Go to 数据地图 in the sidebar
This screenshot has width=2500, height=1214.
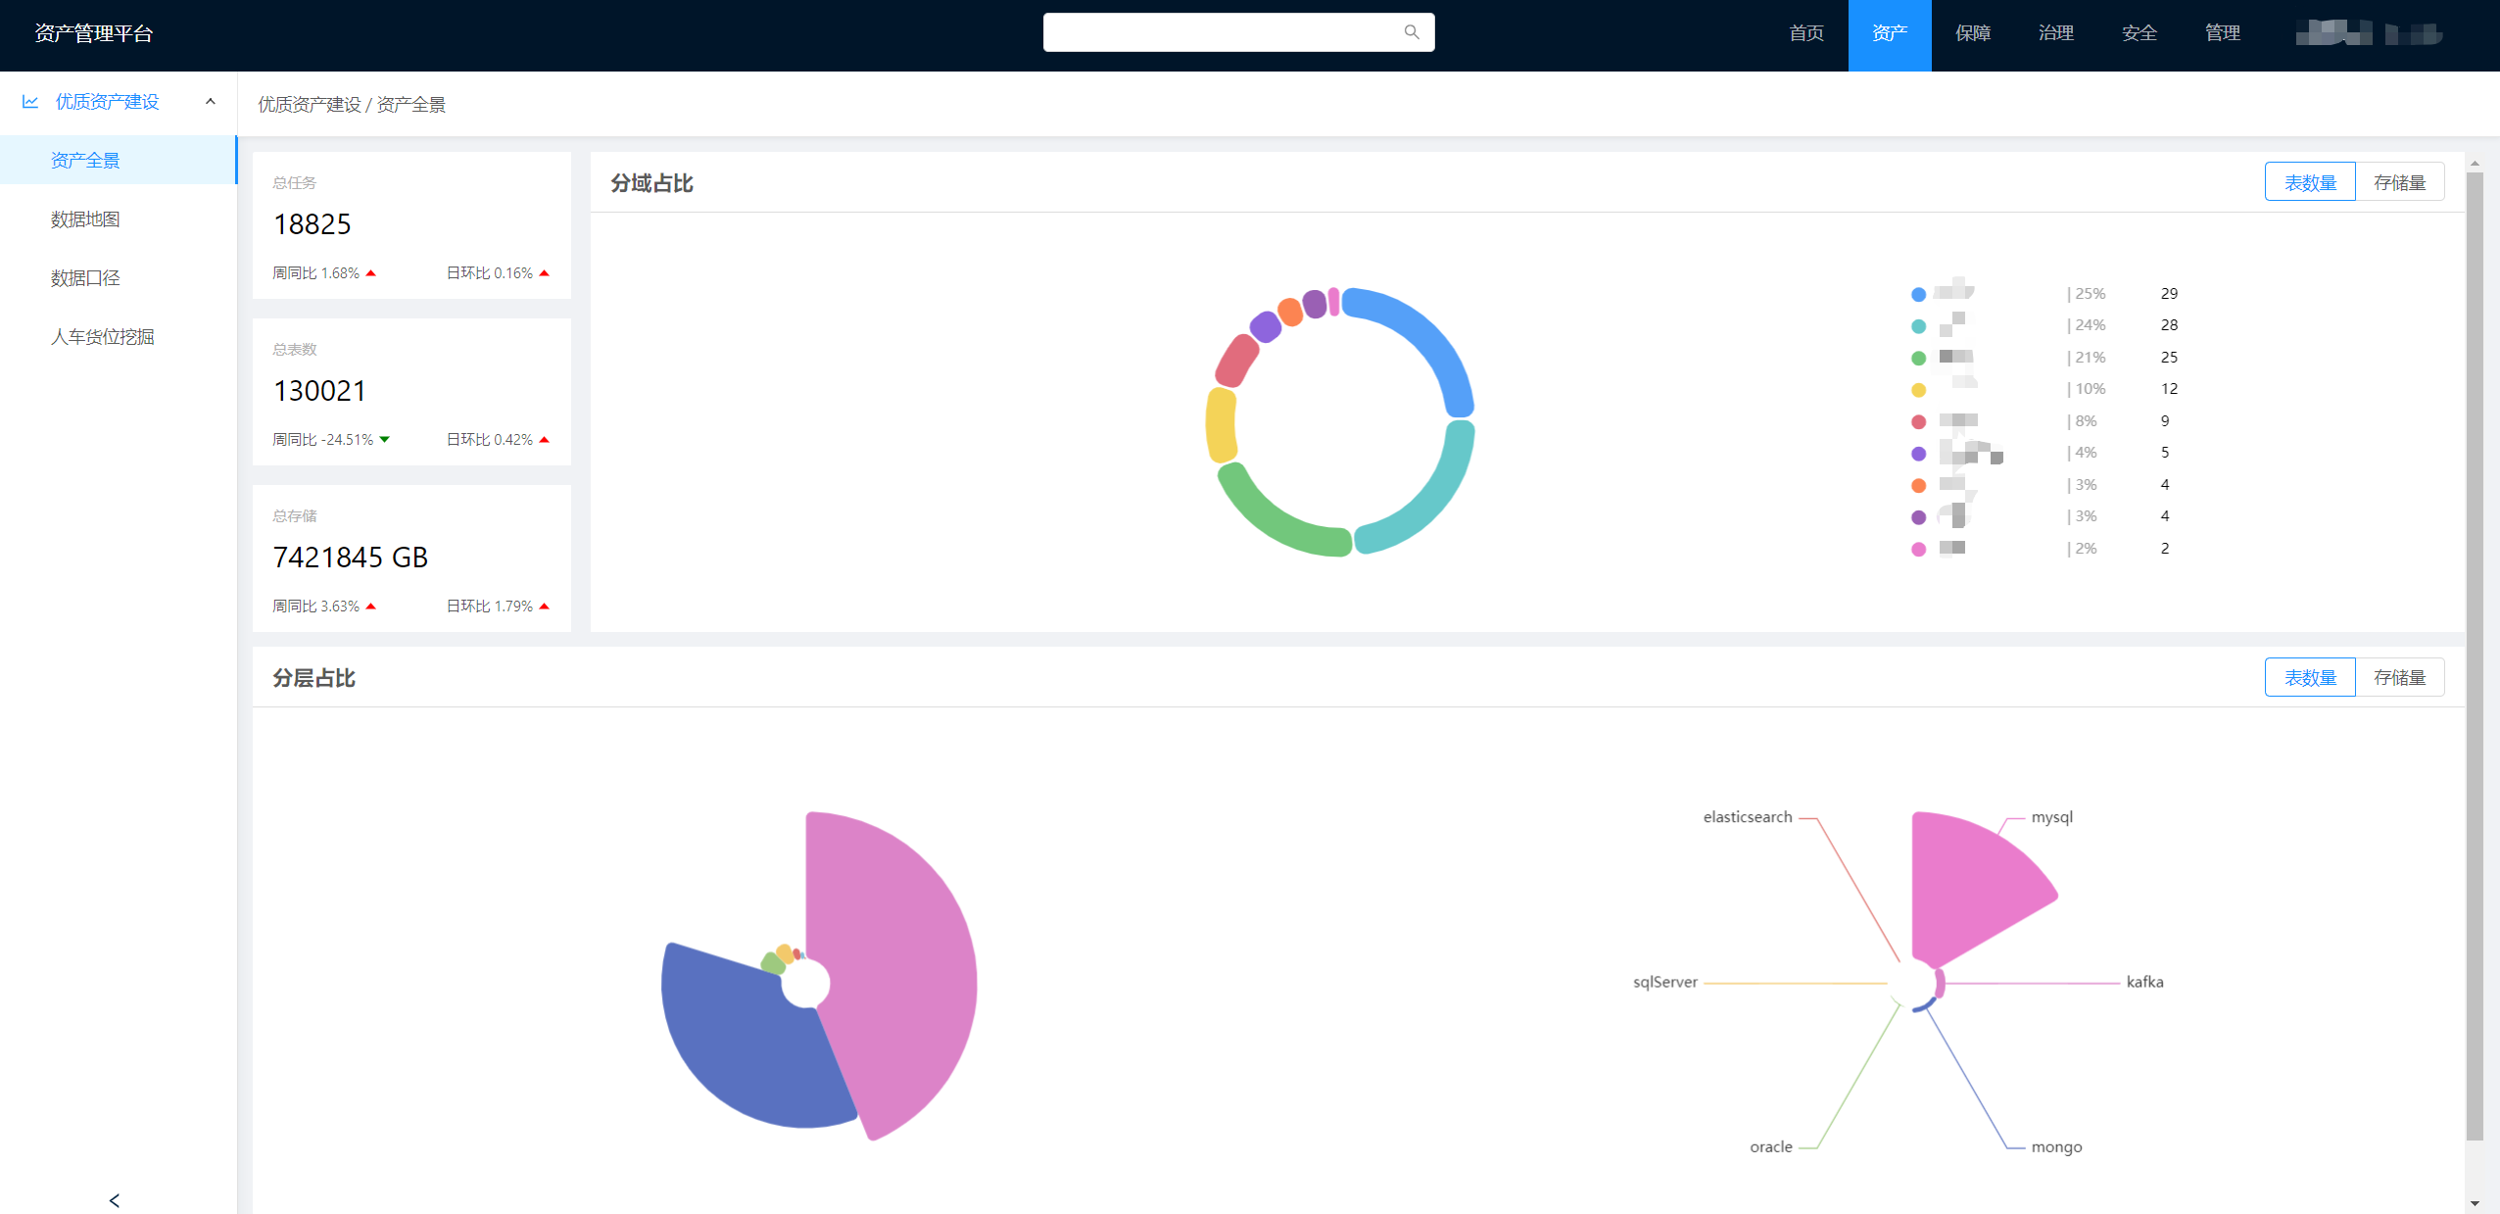(85, 219)
